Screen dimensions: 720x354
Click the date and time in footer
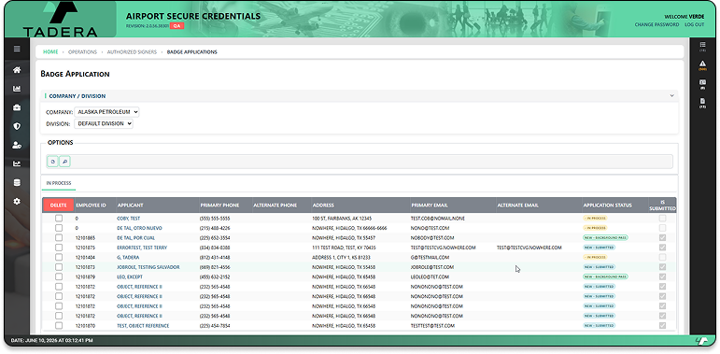[51, 341]
